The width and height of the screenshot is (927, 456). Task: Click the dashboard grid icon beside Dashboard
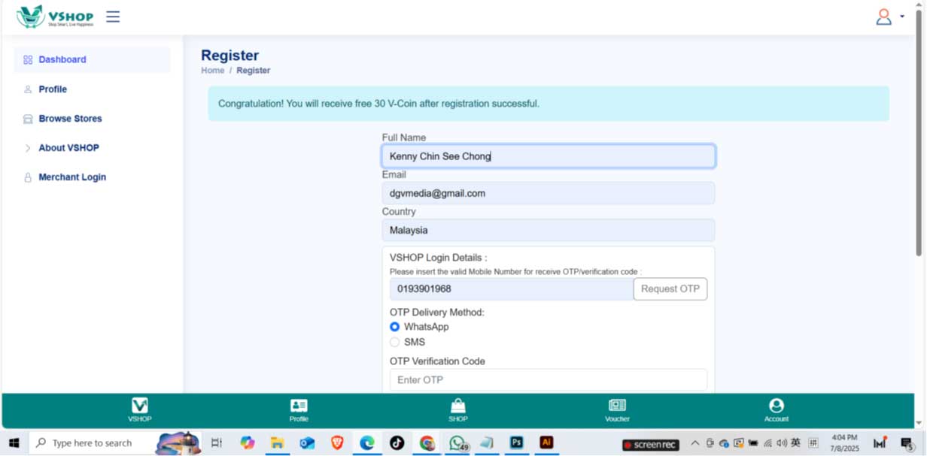pyautogui.click(x=28, y=59)
